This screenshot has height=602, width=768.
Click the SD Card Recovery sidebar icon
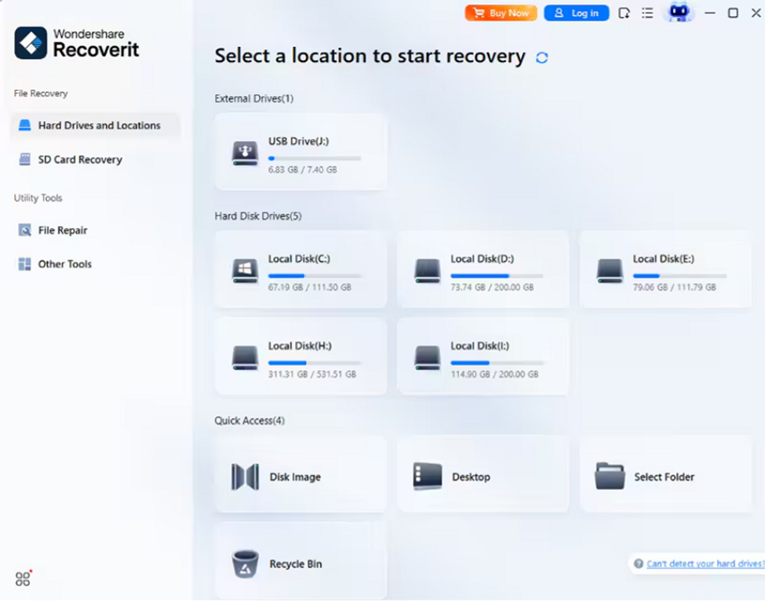24,160
